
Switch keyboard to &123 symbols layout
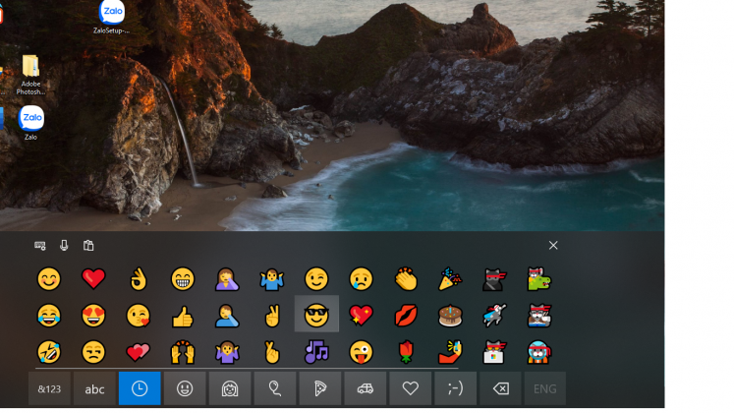click(49, 389)
